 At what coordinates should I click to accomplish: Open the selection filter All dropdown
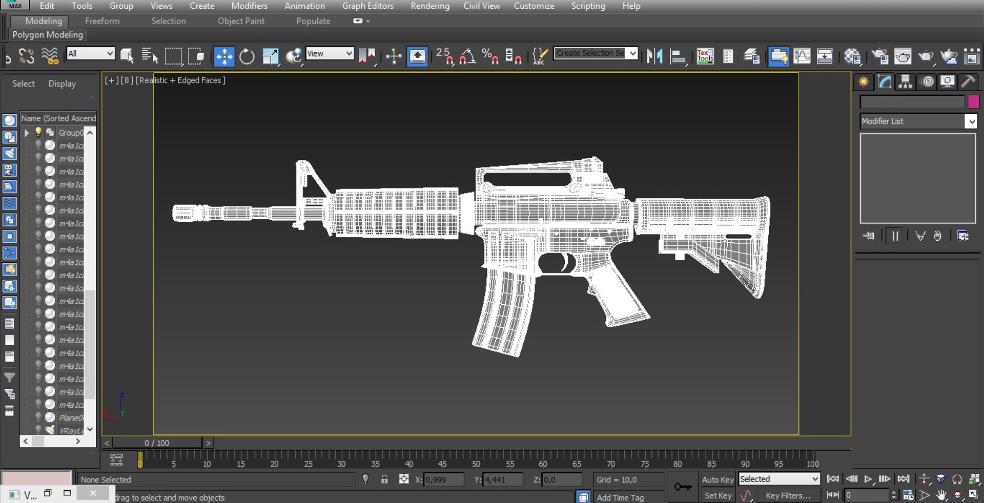91,53
